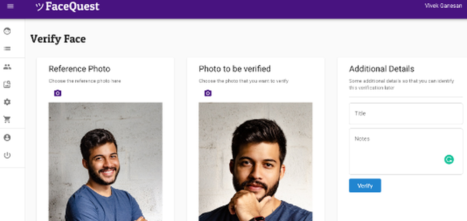Open the shopping cart icon
This screenshot has height=221, width=467.
pyautogui.click(x=7, y=120)
